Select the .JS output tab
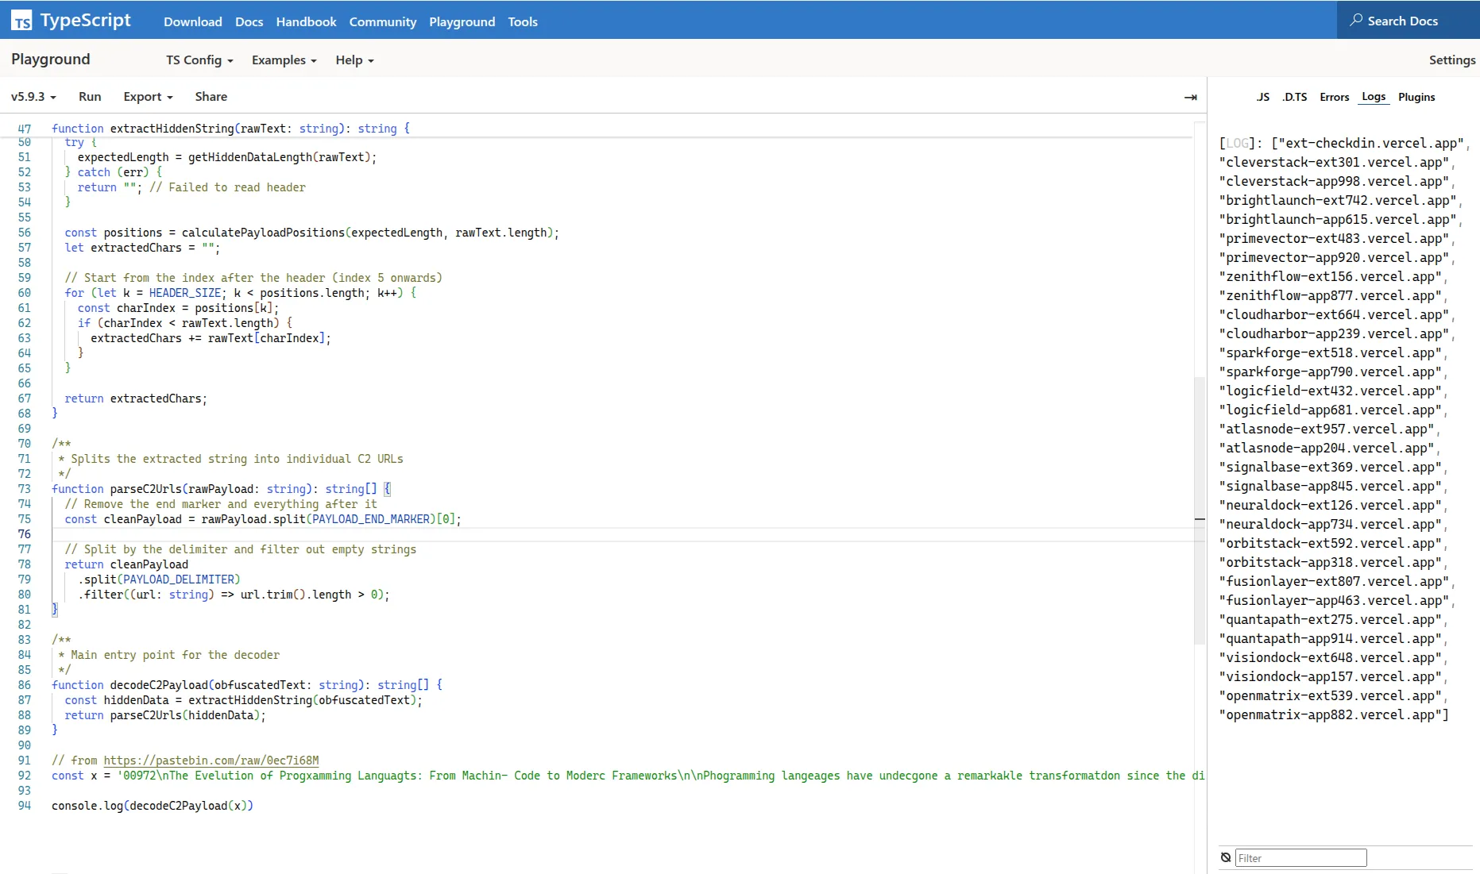 coord(1262,96)
